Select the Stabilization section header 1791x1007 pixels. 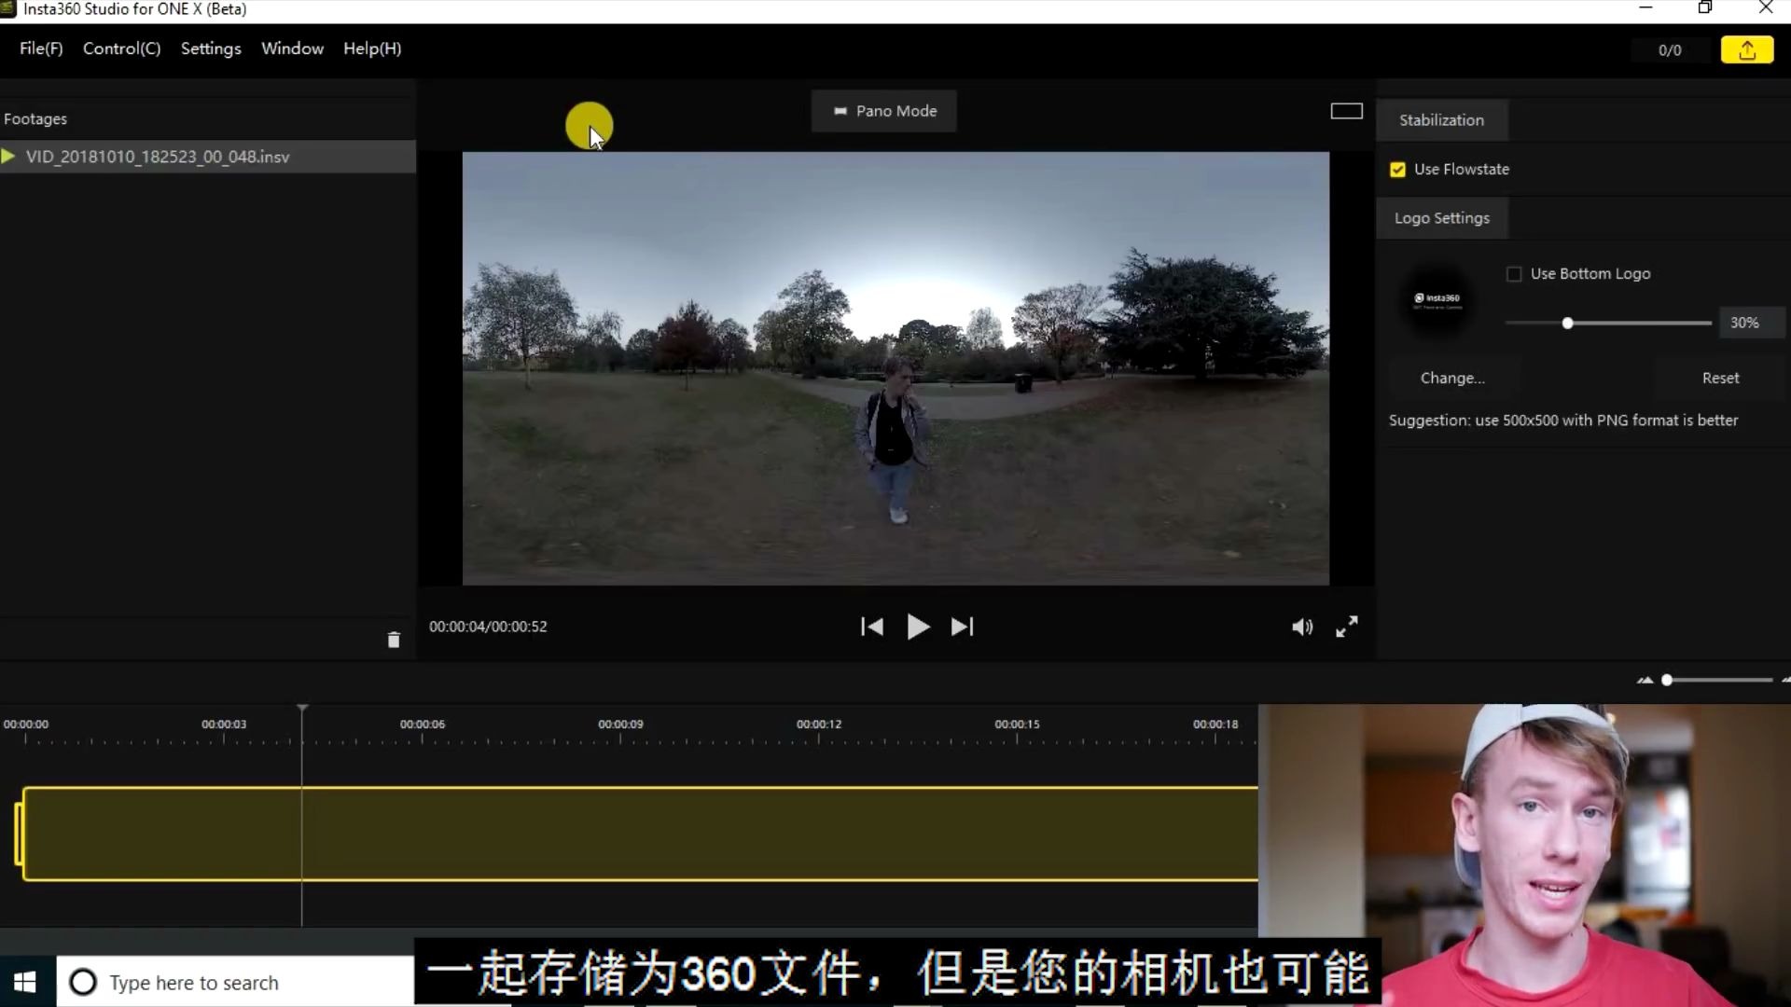click(1441, 120)
